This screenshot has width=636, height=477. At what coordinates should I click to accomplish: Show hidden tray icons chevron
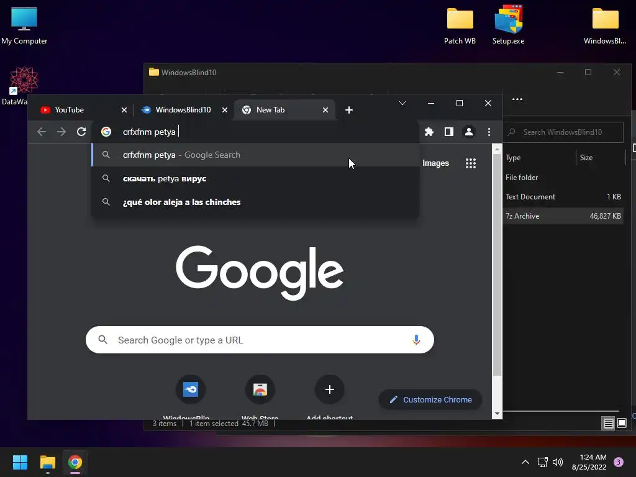(525, 462)
